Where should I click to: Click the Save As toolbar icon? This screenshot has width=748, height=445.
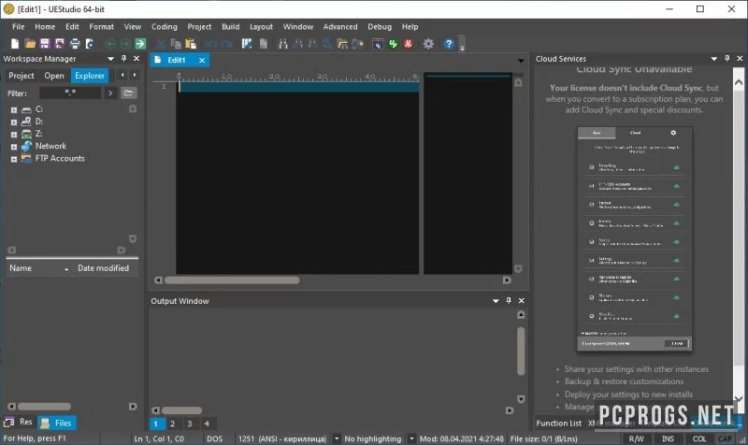(x=60, y=44)
